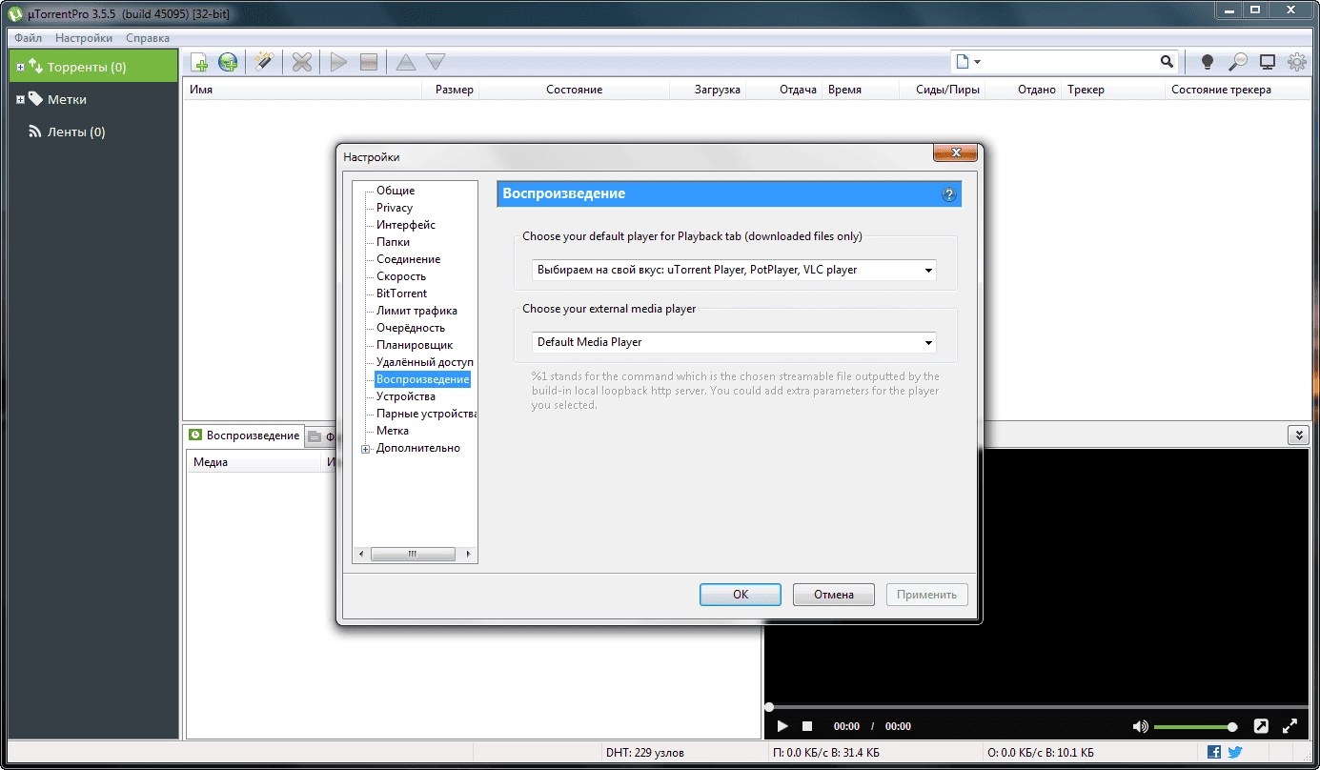
Task: Click the DHT: 229 узлов status entry
Action: tap(644, 753)
